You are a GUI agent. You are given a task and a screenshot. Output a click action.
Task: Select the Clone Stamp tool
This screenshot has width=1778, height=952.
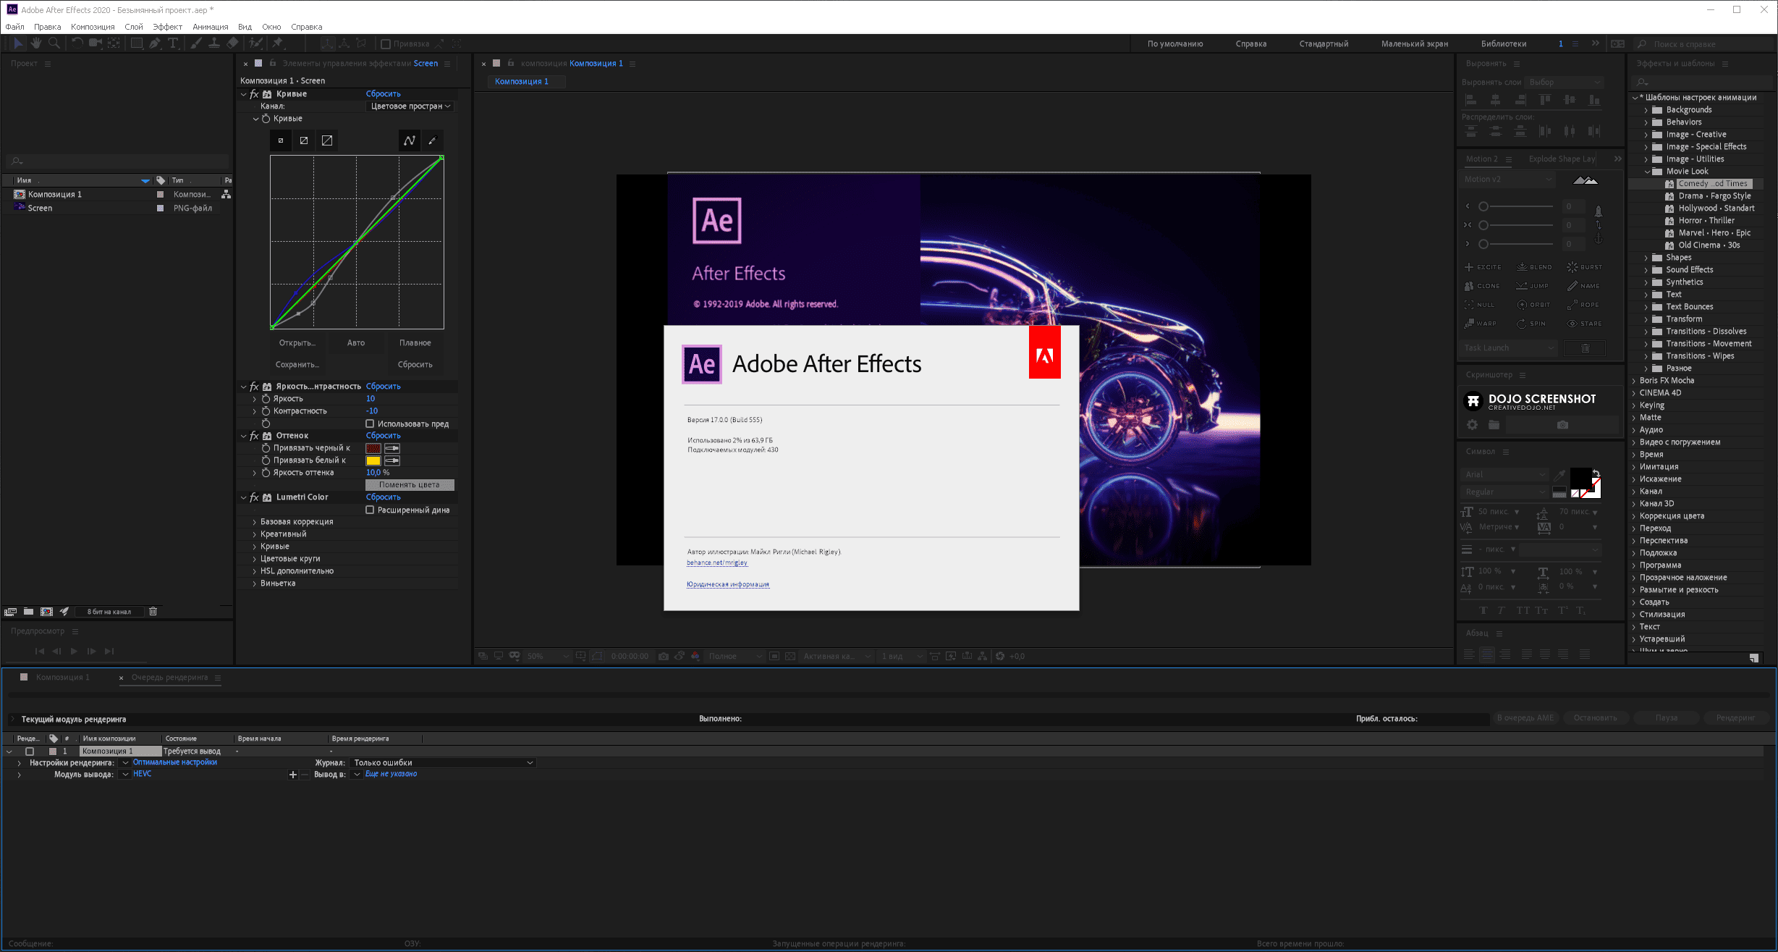[214, 43]
